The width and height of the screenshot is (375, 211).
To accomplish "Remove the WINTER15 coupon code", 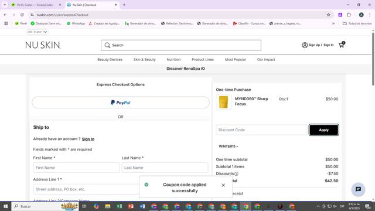I will pos(237,147).
